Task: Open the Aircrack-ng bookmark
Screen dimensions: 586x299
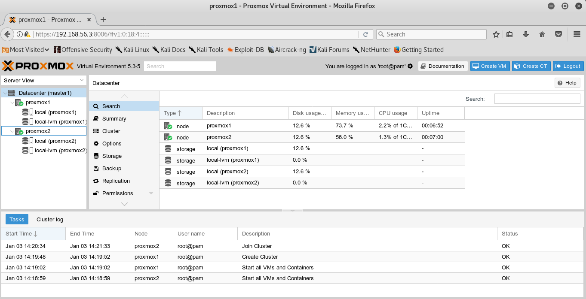Action: pos(287,50)
